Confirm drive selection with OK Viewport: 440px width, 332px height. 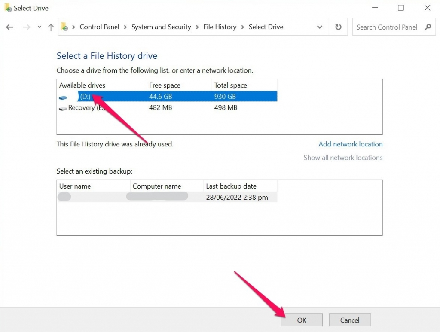tap(301, 320)
